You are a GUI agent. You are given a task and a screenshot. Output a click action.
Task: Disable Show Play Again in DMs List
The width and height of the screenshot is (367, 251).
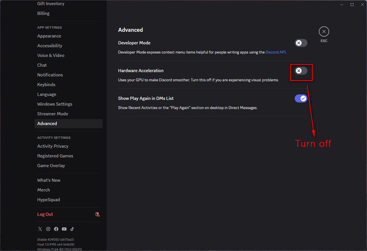coord(301,98)
